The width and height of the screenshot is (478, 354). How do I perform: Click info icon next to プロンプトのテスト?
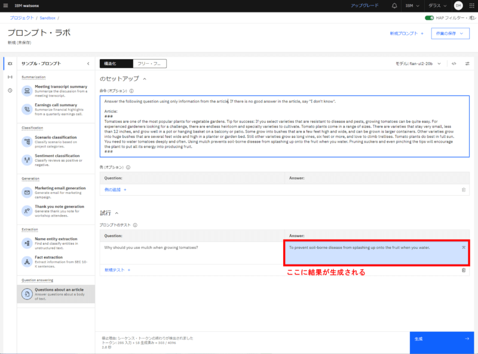pyautogui.click(x=135, y=225)
